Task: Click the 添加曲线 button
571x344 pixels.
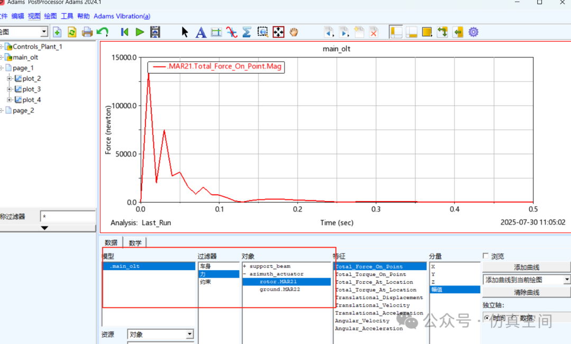Action: click(526, 267)
